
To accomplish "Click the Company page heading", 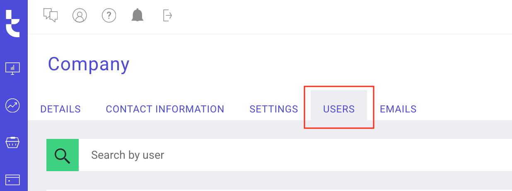I will [x=89, y=64].
